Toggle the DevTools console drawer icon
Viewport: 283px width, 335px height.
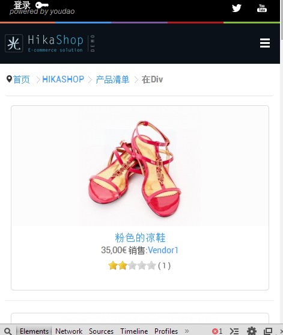point(234,331)
